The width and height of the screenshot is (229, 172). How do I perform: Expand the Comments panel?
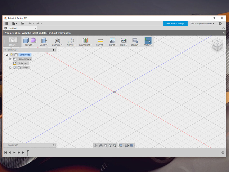click(54, 145)
